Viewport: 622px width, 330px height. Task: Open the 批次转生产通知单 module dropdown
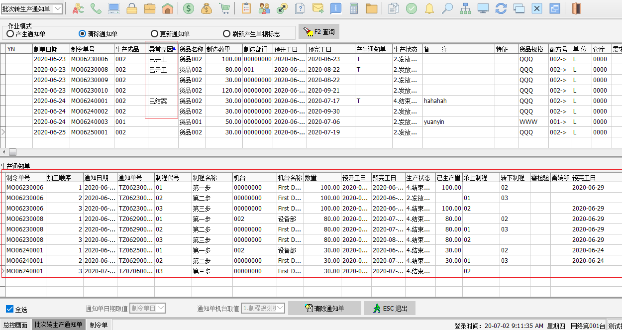[x=58, y=9]
